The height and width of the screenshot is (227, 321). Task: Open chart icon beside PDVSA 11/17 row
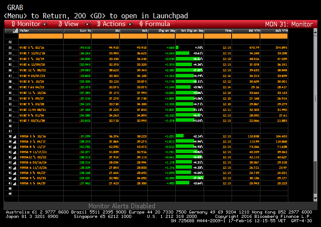click(14, 147)
